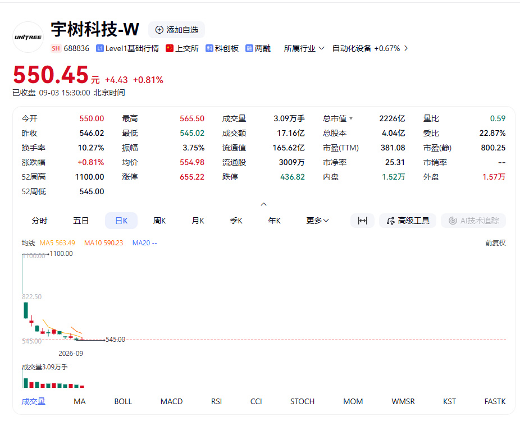Click the 总市值 value 2226亿
Viewport: 520px width, 421px height.
(393, 118)
